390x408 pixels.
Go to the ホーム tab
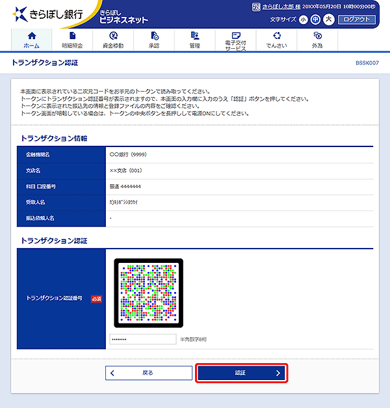click(x=31, y=40)
